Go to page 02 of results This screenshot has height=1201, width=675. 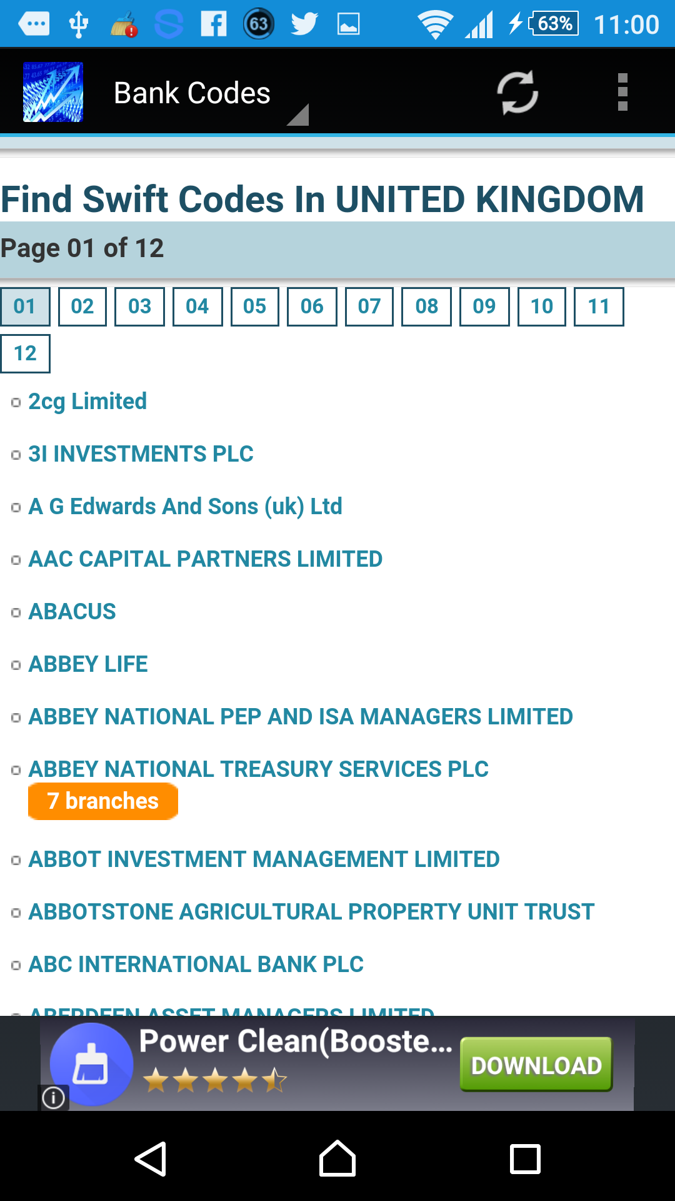tap(82, 307)
